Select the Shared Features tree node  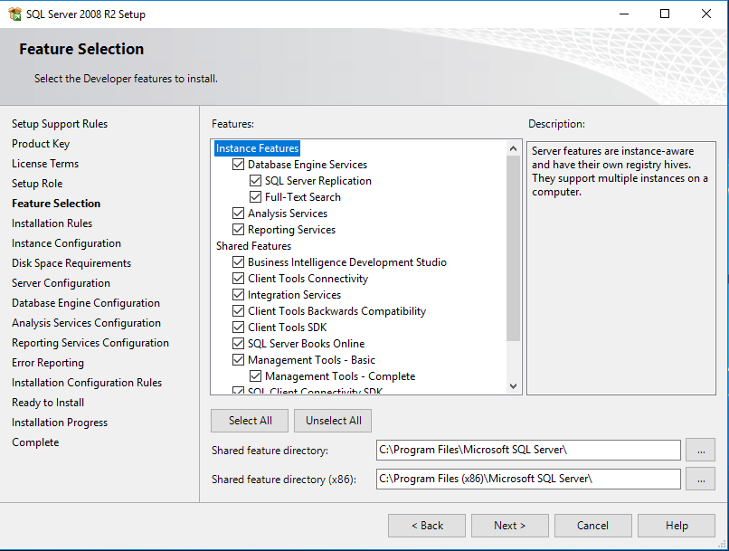[253, 246]
